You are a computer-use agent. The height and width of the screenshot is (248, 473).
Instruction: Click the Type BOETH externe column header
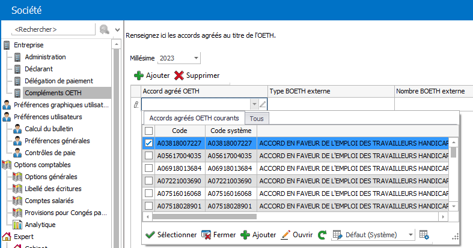(x=331, y=92)
